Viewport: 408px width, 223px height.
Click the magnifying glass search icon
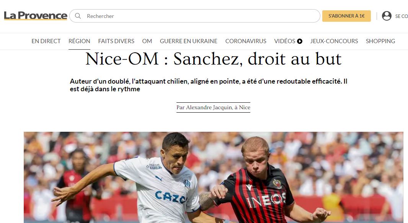pos(78,16)
